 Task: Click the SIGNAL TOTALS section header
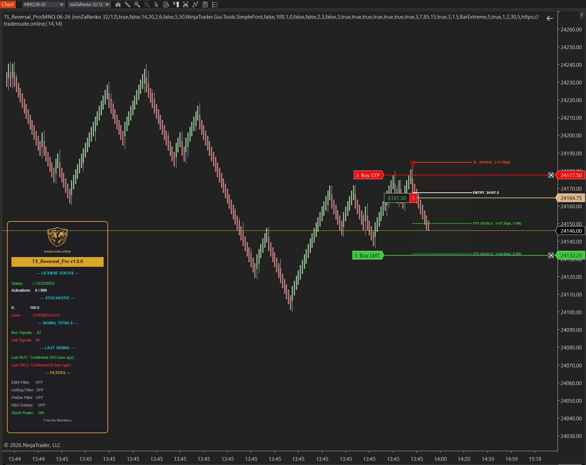(58, 323)
